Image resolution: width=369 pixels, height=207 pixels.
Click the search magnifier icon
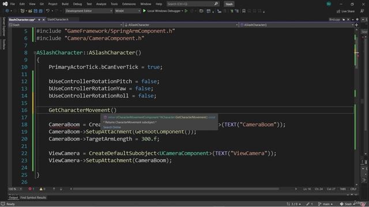(216, 4)
